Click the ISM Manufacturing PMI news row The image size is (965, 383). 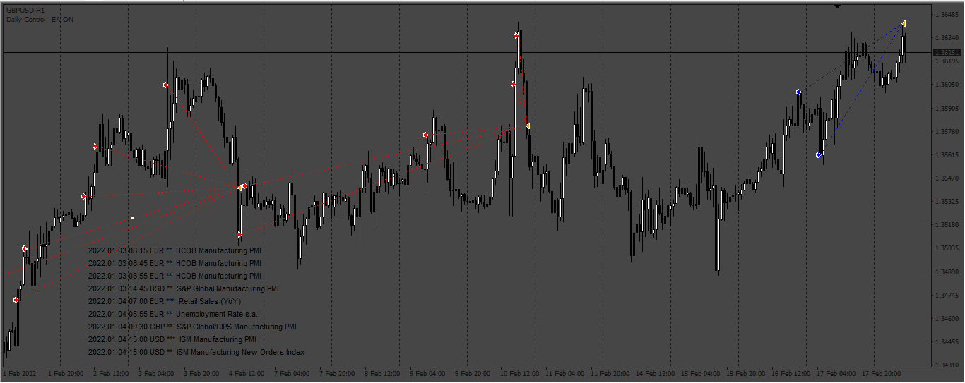point(172,339)
